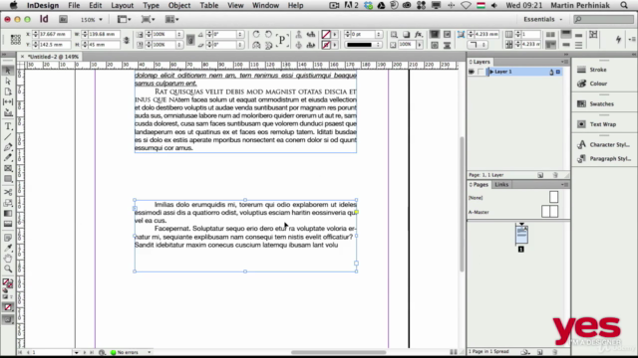
Task: Open the stroke weight 0 pt dropdown
Action: tap(379, 35)
